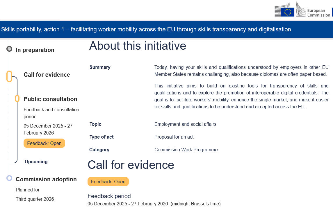
Task: Click the 'Call for evidence' main heading
Action: (131, 165)
